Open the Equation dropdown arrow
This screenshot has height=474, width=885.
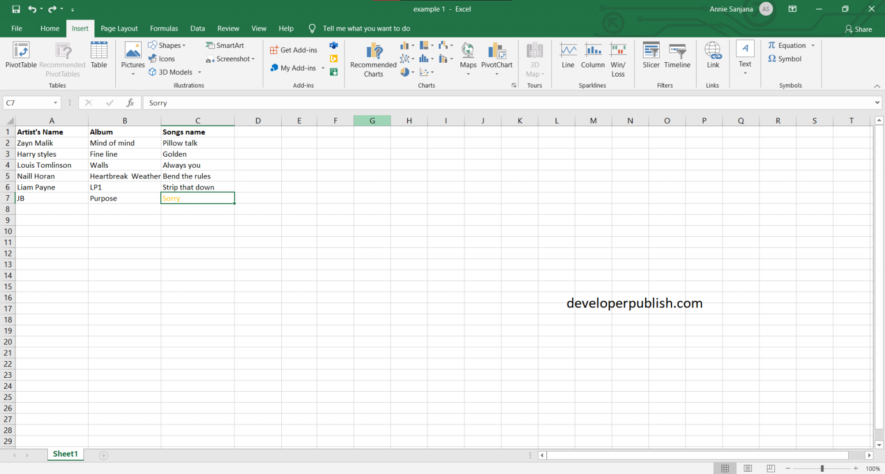(x=813, y=45)
